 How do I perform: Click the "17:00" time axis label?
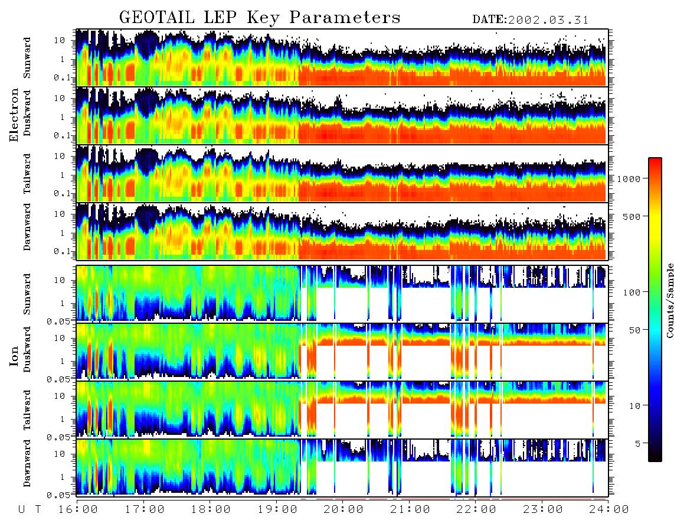click(x=144, y=510)
